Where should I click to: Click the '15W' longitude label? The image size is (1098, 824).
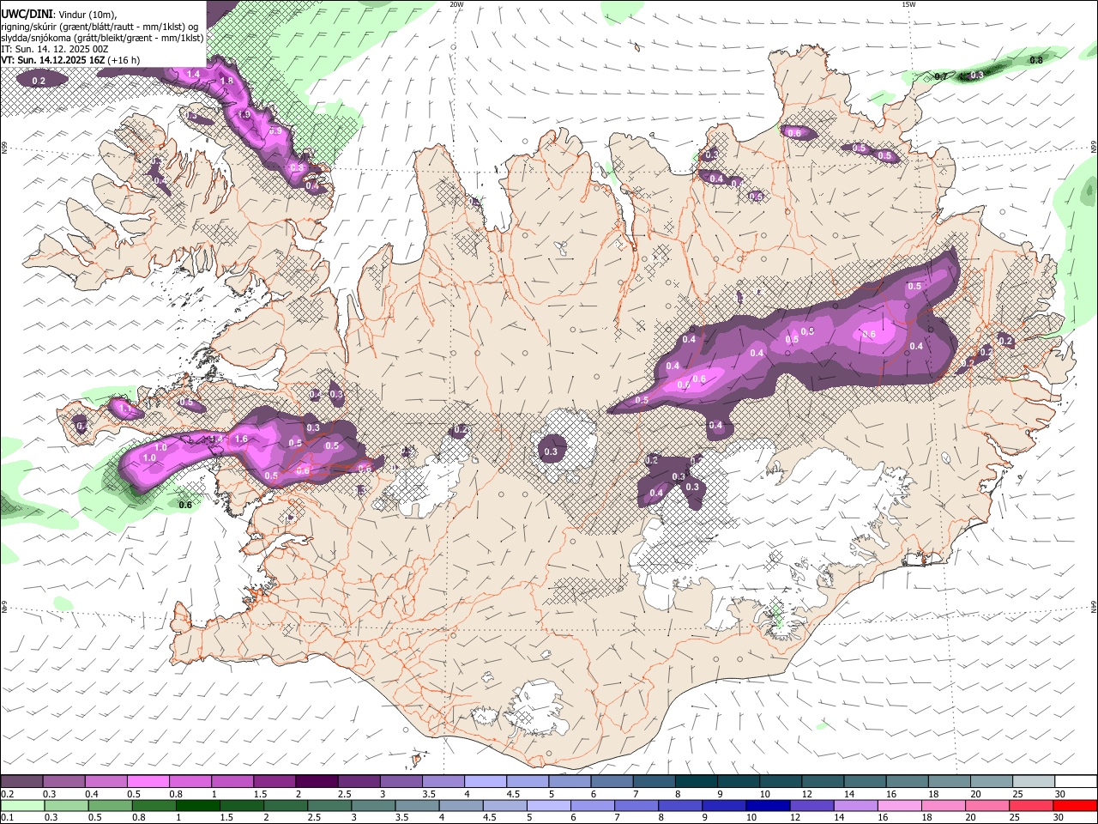908,4
